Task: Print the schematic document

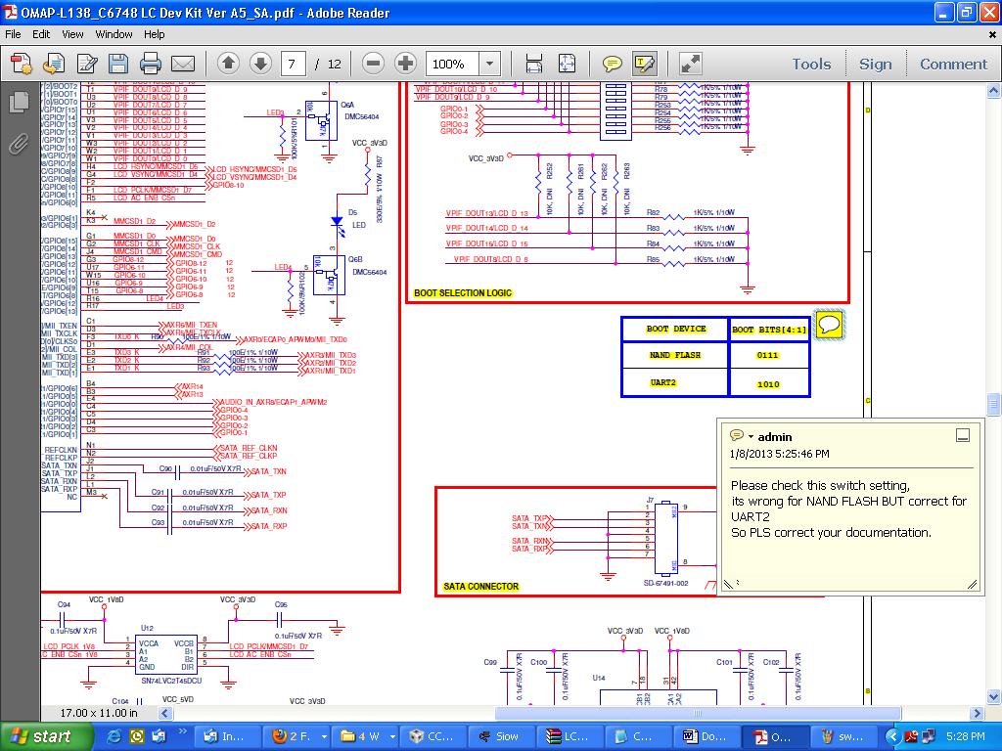Action: coord(151,64)
